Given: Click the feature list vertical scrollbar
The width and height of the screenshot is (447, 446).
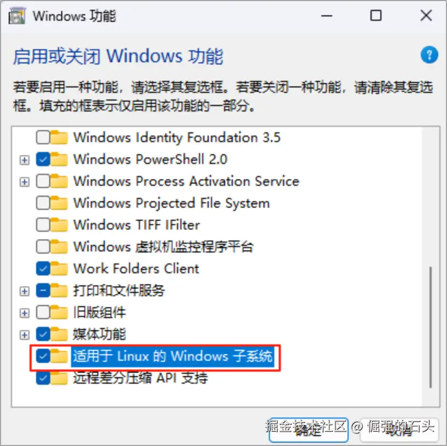Looking at the screenshot, I should [x=430, y=327].
